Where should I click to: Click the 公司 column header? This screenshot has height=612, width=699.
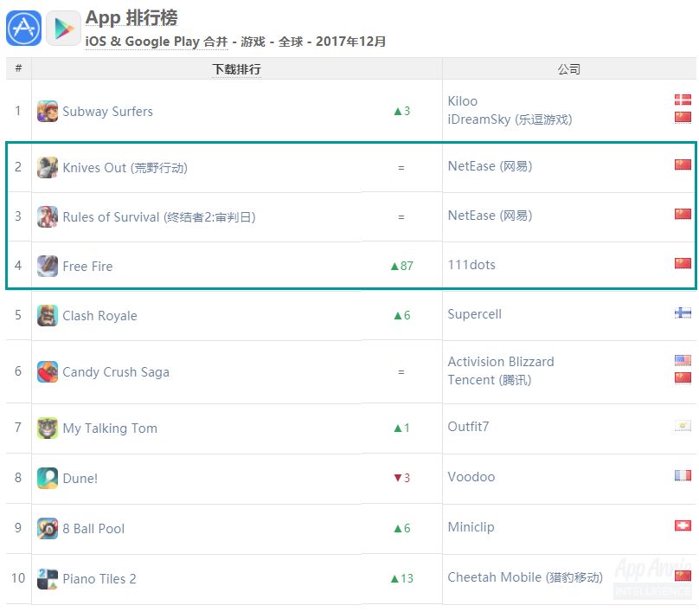click(x=568, y=69)
